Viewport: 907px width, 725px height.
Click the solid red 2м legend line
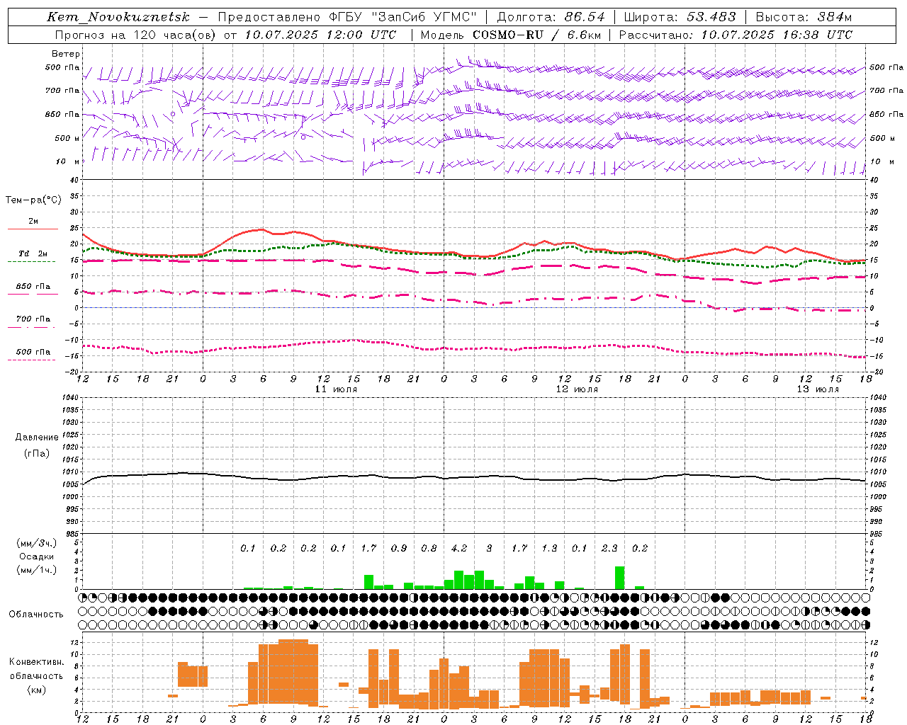(x=33, y=229)
